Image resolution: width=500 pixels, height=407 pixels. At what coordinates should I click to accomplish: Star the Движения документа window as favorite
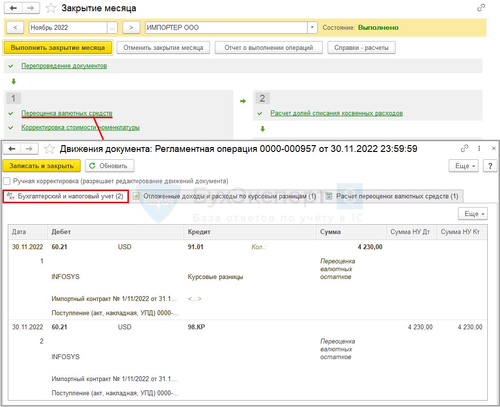(x=49, y=149)
